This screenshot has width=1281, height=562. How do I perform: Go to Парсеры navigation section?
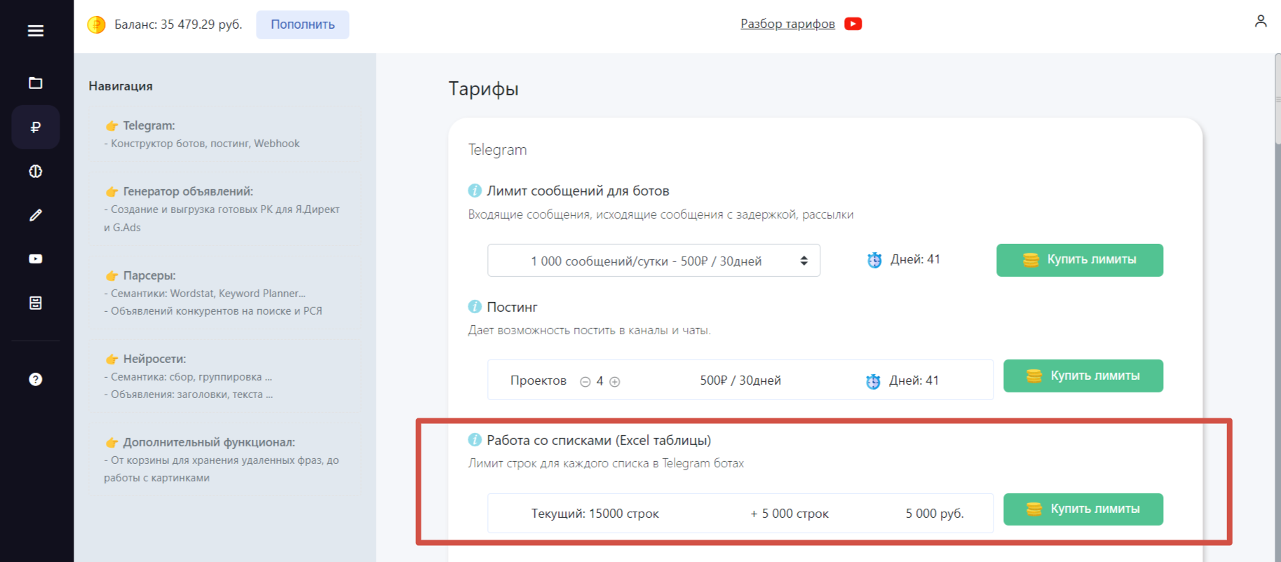225,293
